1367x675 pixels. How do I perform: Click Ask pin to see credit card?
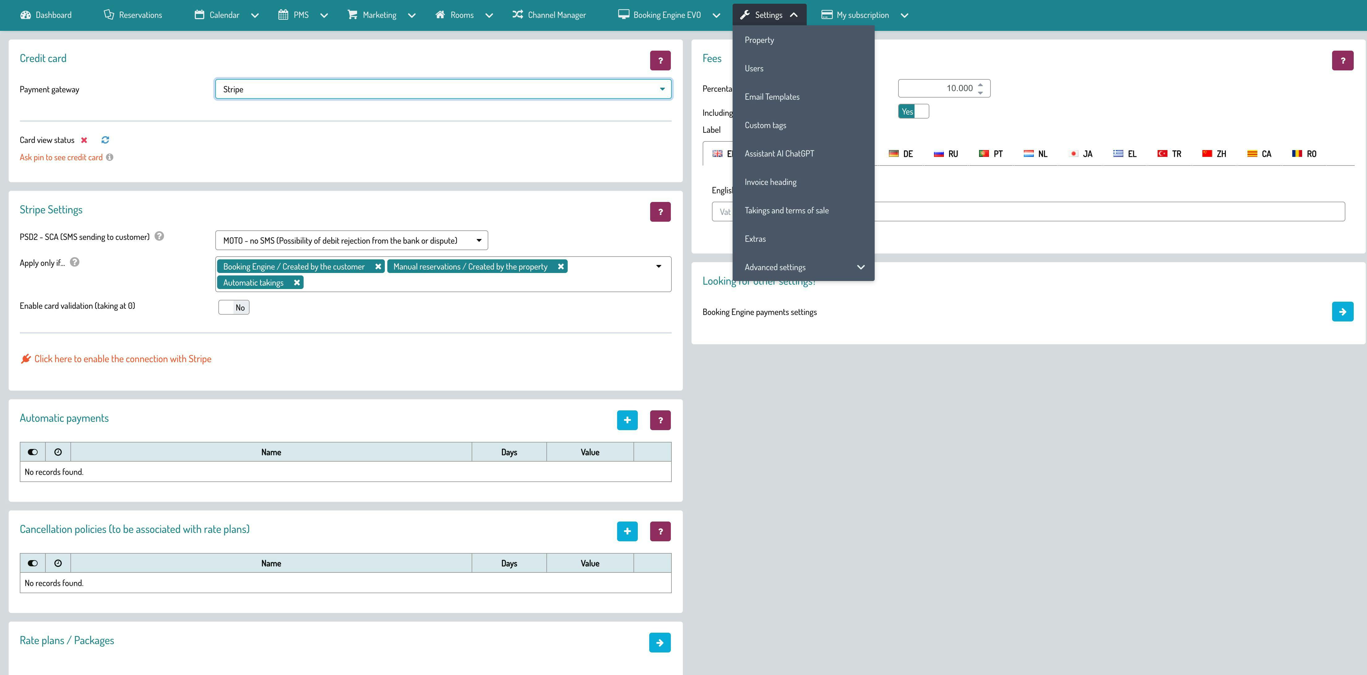[x=61, y=157]
